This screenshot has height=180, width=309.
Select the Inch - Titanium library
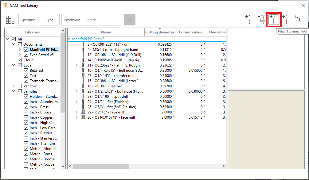(42, 144)
